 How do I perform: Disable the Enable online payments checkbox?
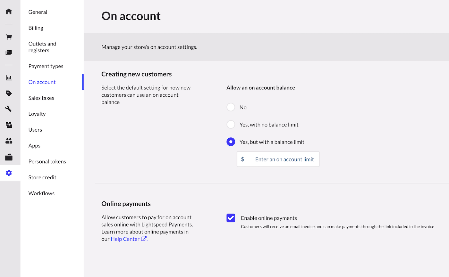pos(231,218)
